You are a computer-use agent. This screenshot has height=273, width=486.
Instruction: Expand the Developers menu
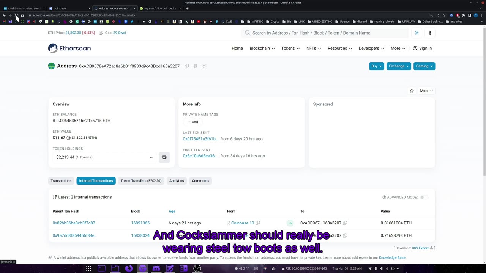coord(371,48)
